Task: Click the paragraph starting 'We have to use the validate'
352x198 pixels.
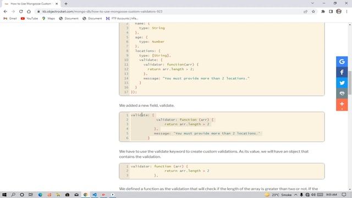Action: point(214,154)
